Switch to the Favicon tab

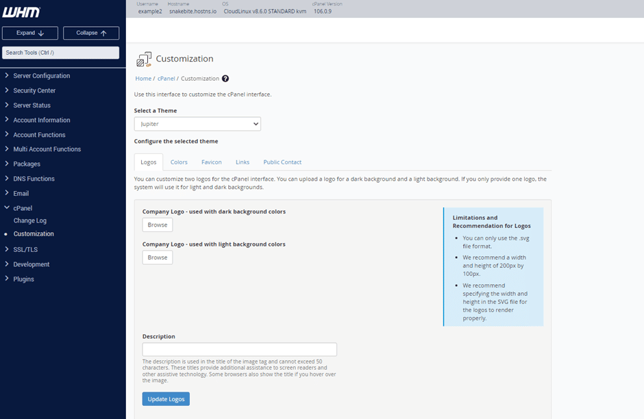click(x=212, y=162)
